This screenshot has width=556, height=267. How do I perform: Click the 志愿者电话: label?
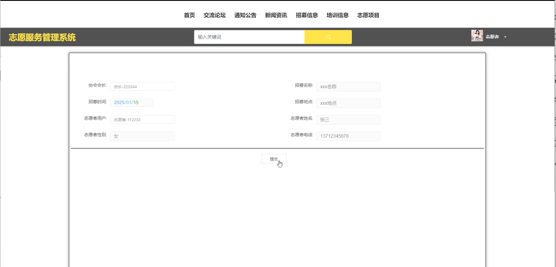[302, 135]
